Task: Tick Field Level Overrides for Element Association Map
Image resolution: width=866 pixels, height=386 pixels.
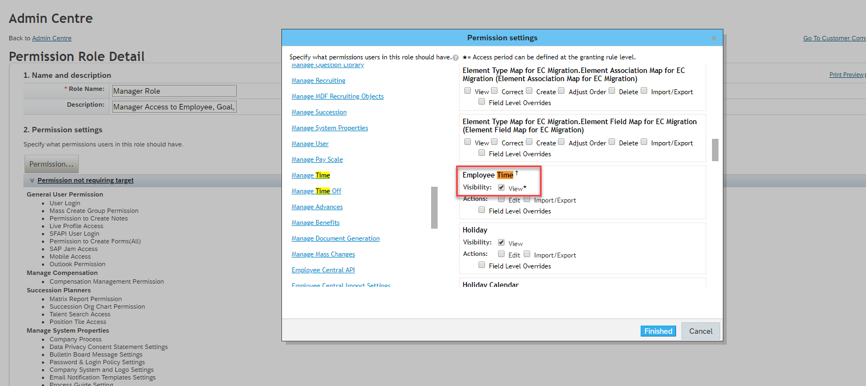Action: point(482,102)
